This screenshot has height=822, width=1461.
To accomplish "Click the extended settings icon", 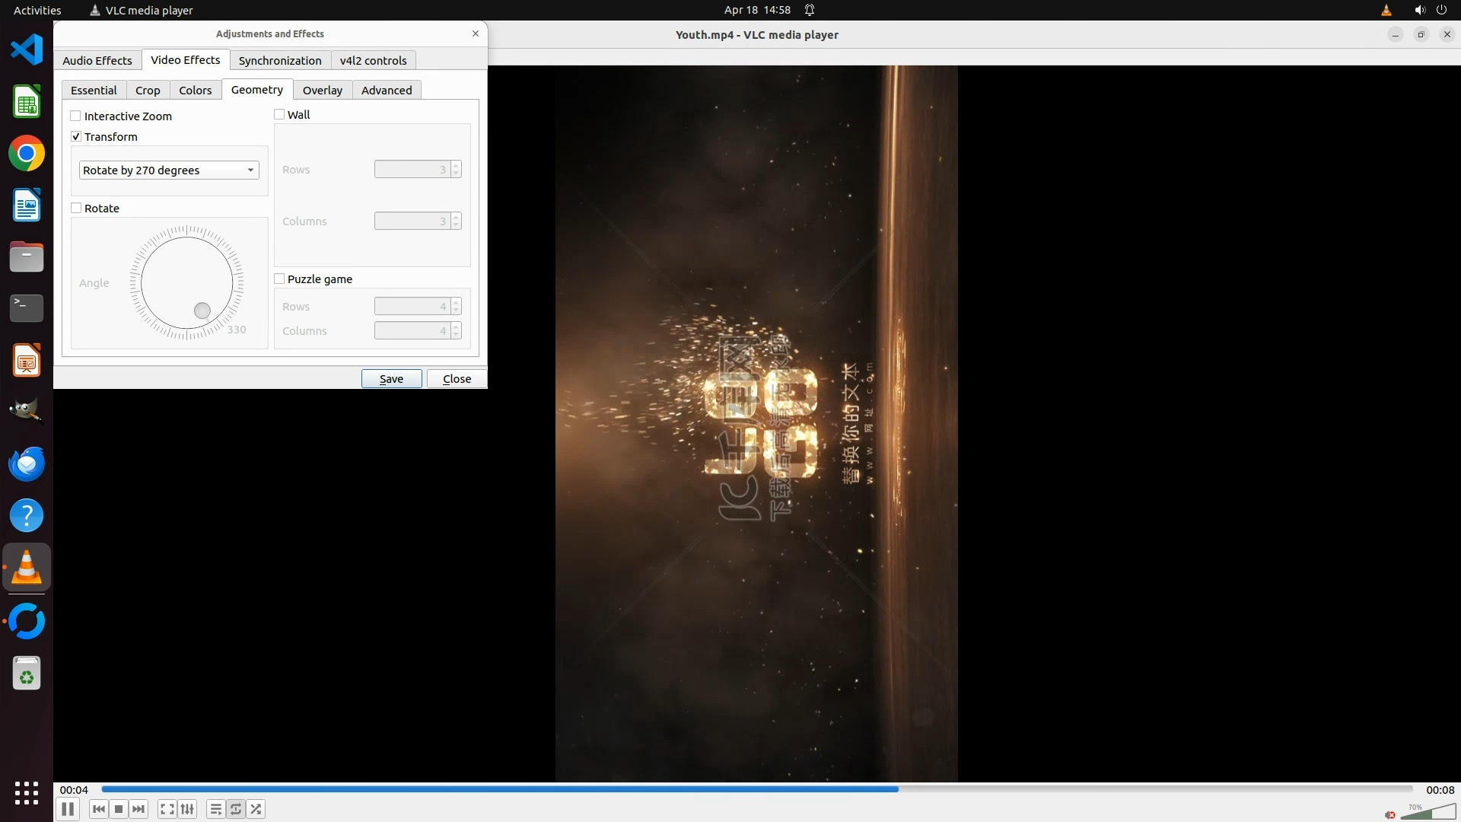I will (187, 809).
